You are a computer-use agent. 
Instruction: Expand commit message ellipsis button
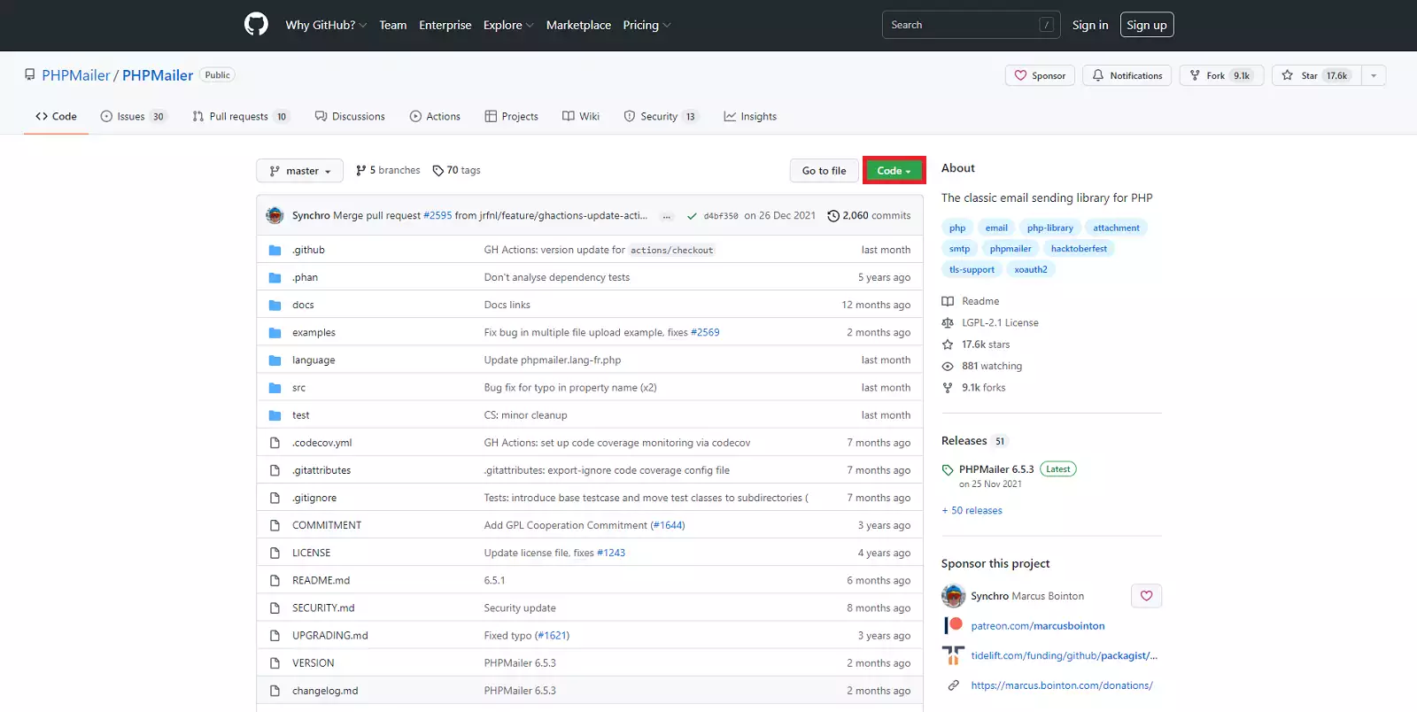[x=667, y=216]
